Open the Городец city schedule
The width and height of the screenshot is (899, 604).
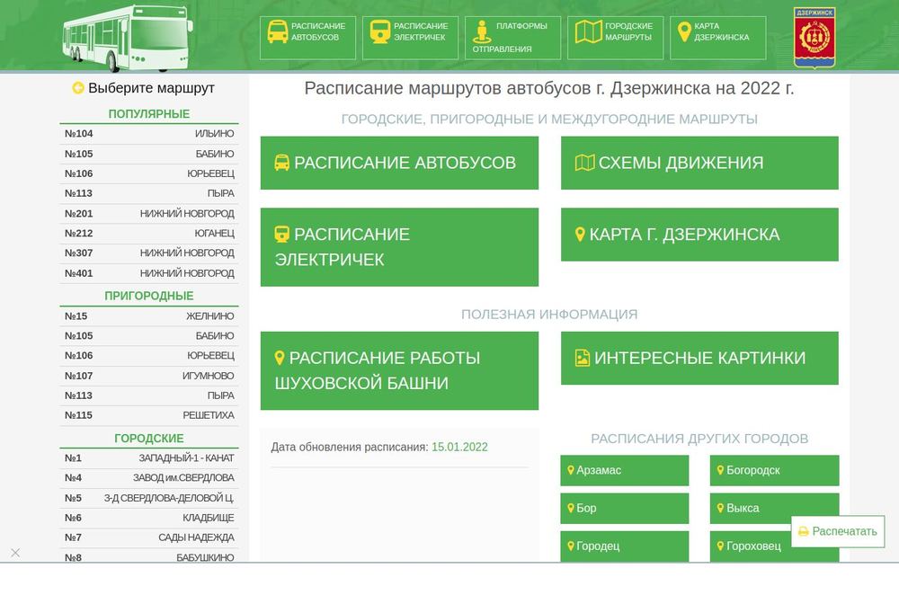pyautogui.click(x=625, y=546)
